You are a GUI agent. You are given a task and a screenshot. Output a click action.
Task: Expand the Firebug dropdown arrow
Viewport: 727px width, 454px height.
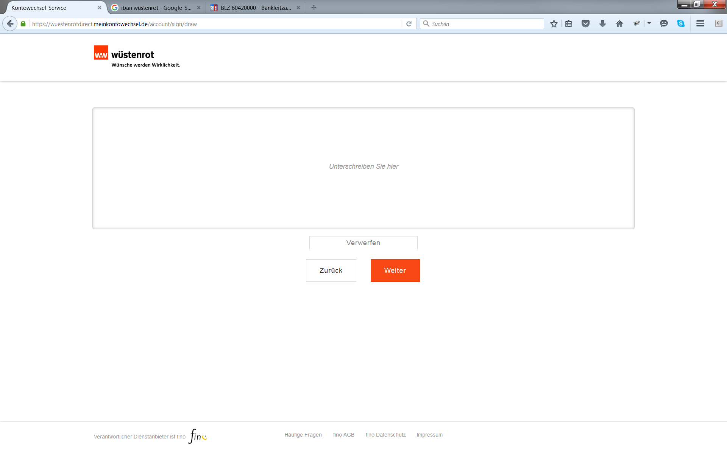pos(649,23)
